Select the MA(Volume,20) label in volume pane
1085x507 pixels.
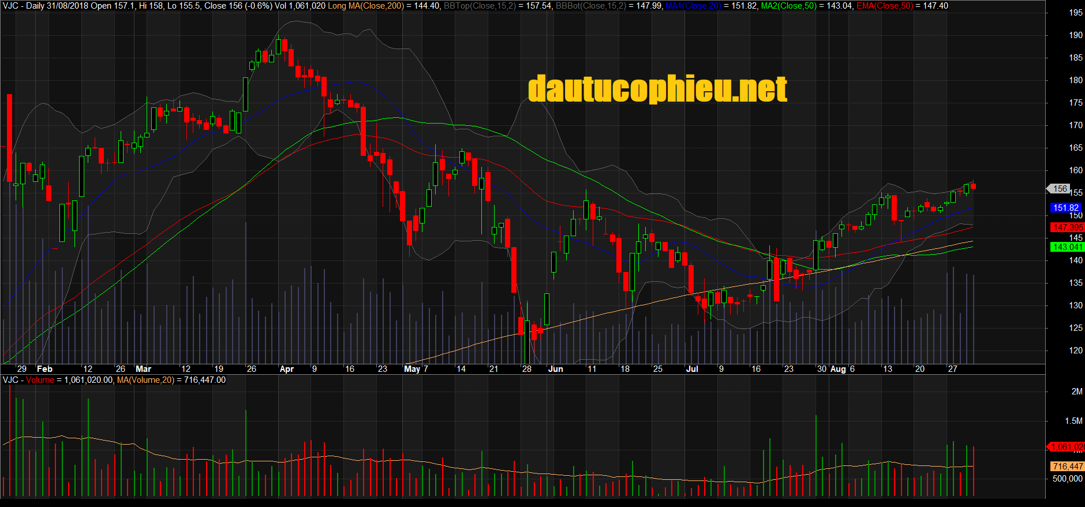coord(145,380)
